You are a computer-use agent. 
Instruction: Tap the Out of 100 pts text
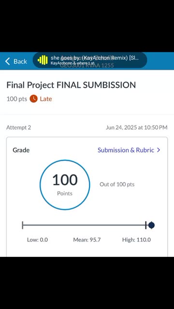117,184
